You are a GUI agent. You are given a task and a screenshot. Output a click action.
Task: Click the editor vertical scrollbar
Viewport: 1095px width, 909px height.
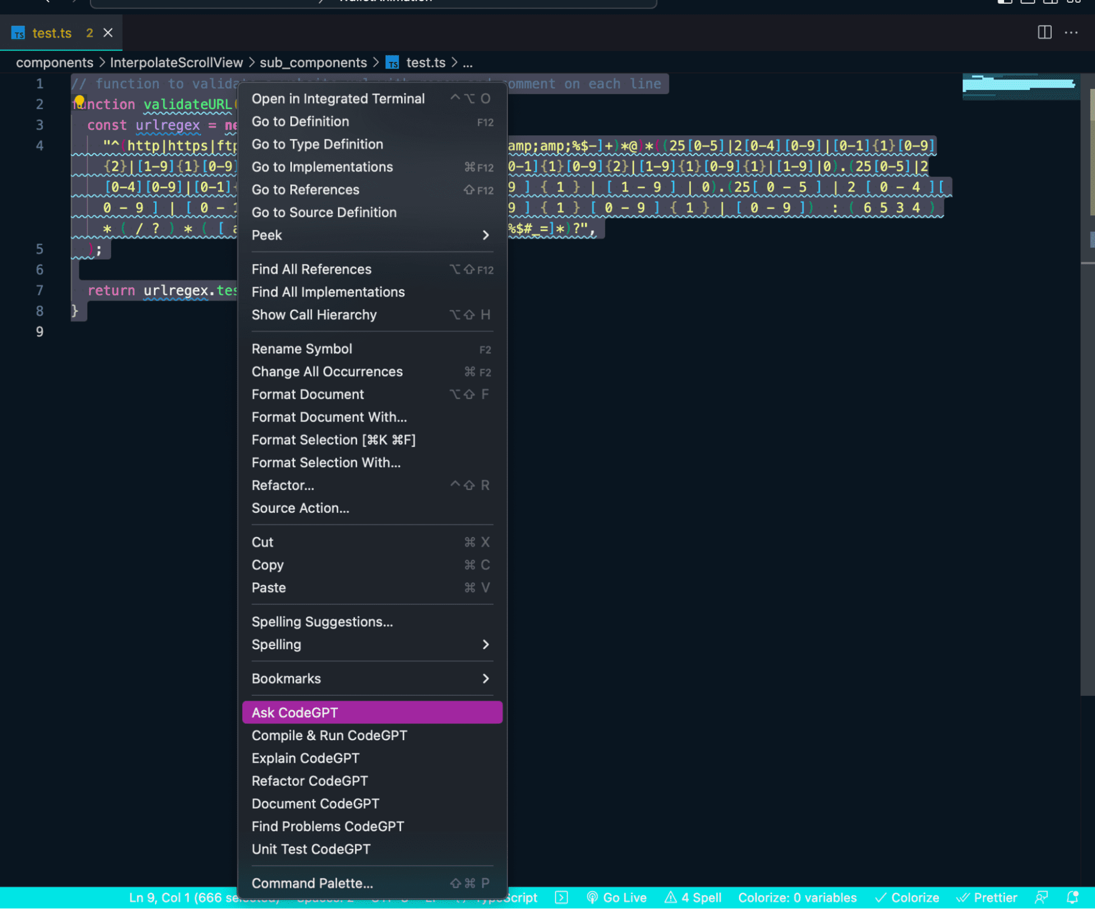(1087, 384)
